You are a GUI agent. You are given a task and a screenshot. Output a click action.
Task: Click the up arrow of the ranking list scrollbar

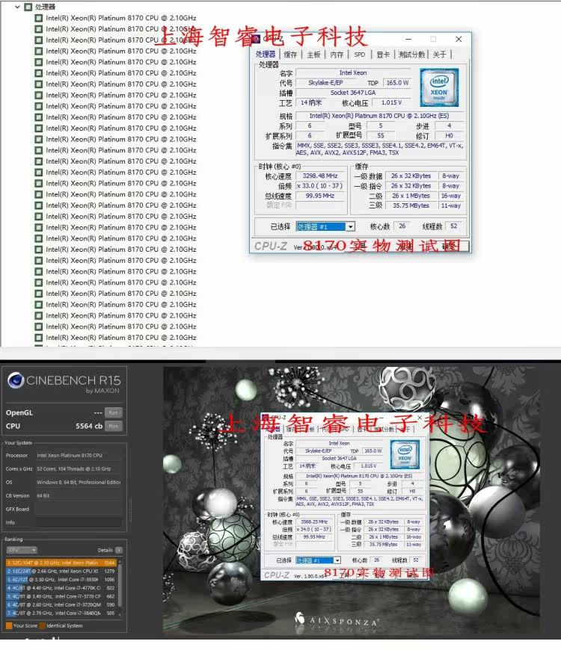120,562
